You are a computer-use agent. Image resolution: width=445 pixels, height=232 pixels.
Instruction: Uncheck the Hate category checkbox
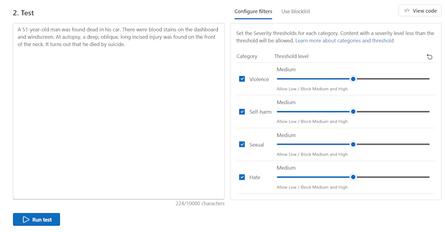click(242, 177)
